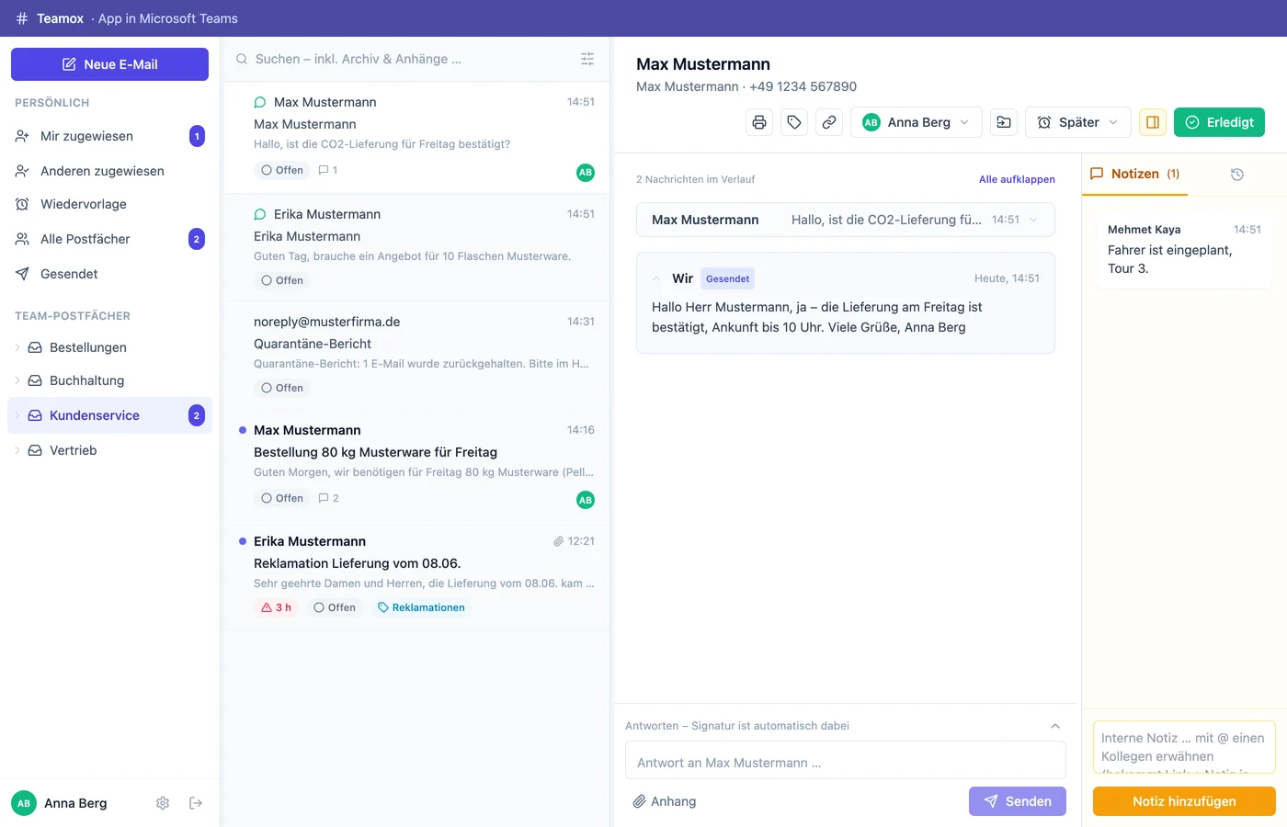The width and height of the screenshot is (1287, 827).
Task: Click the comment count on CO2-Lieferung email
Action: [x=328, y=170]
